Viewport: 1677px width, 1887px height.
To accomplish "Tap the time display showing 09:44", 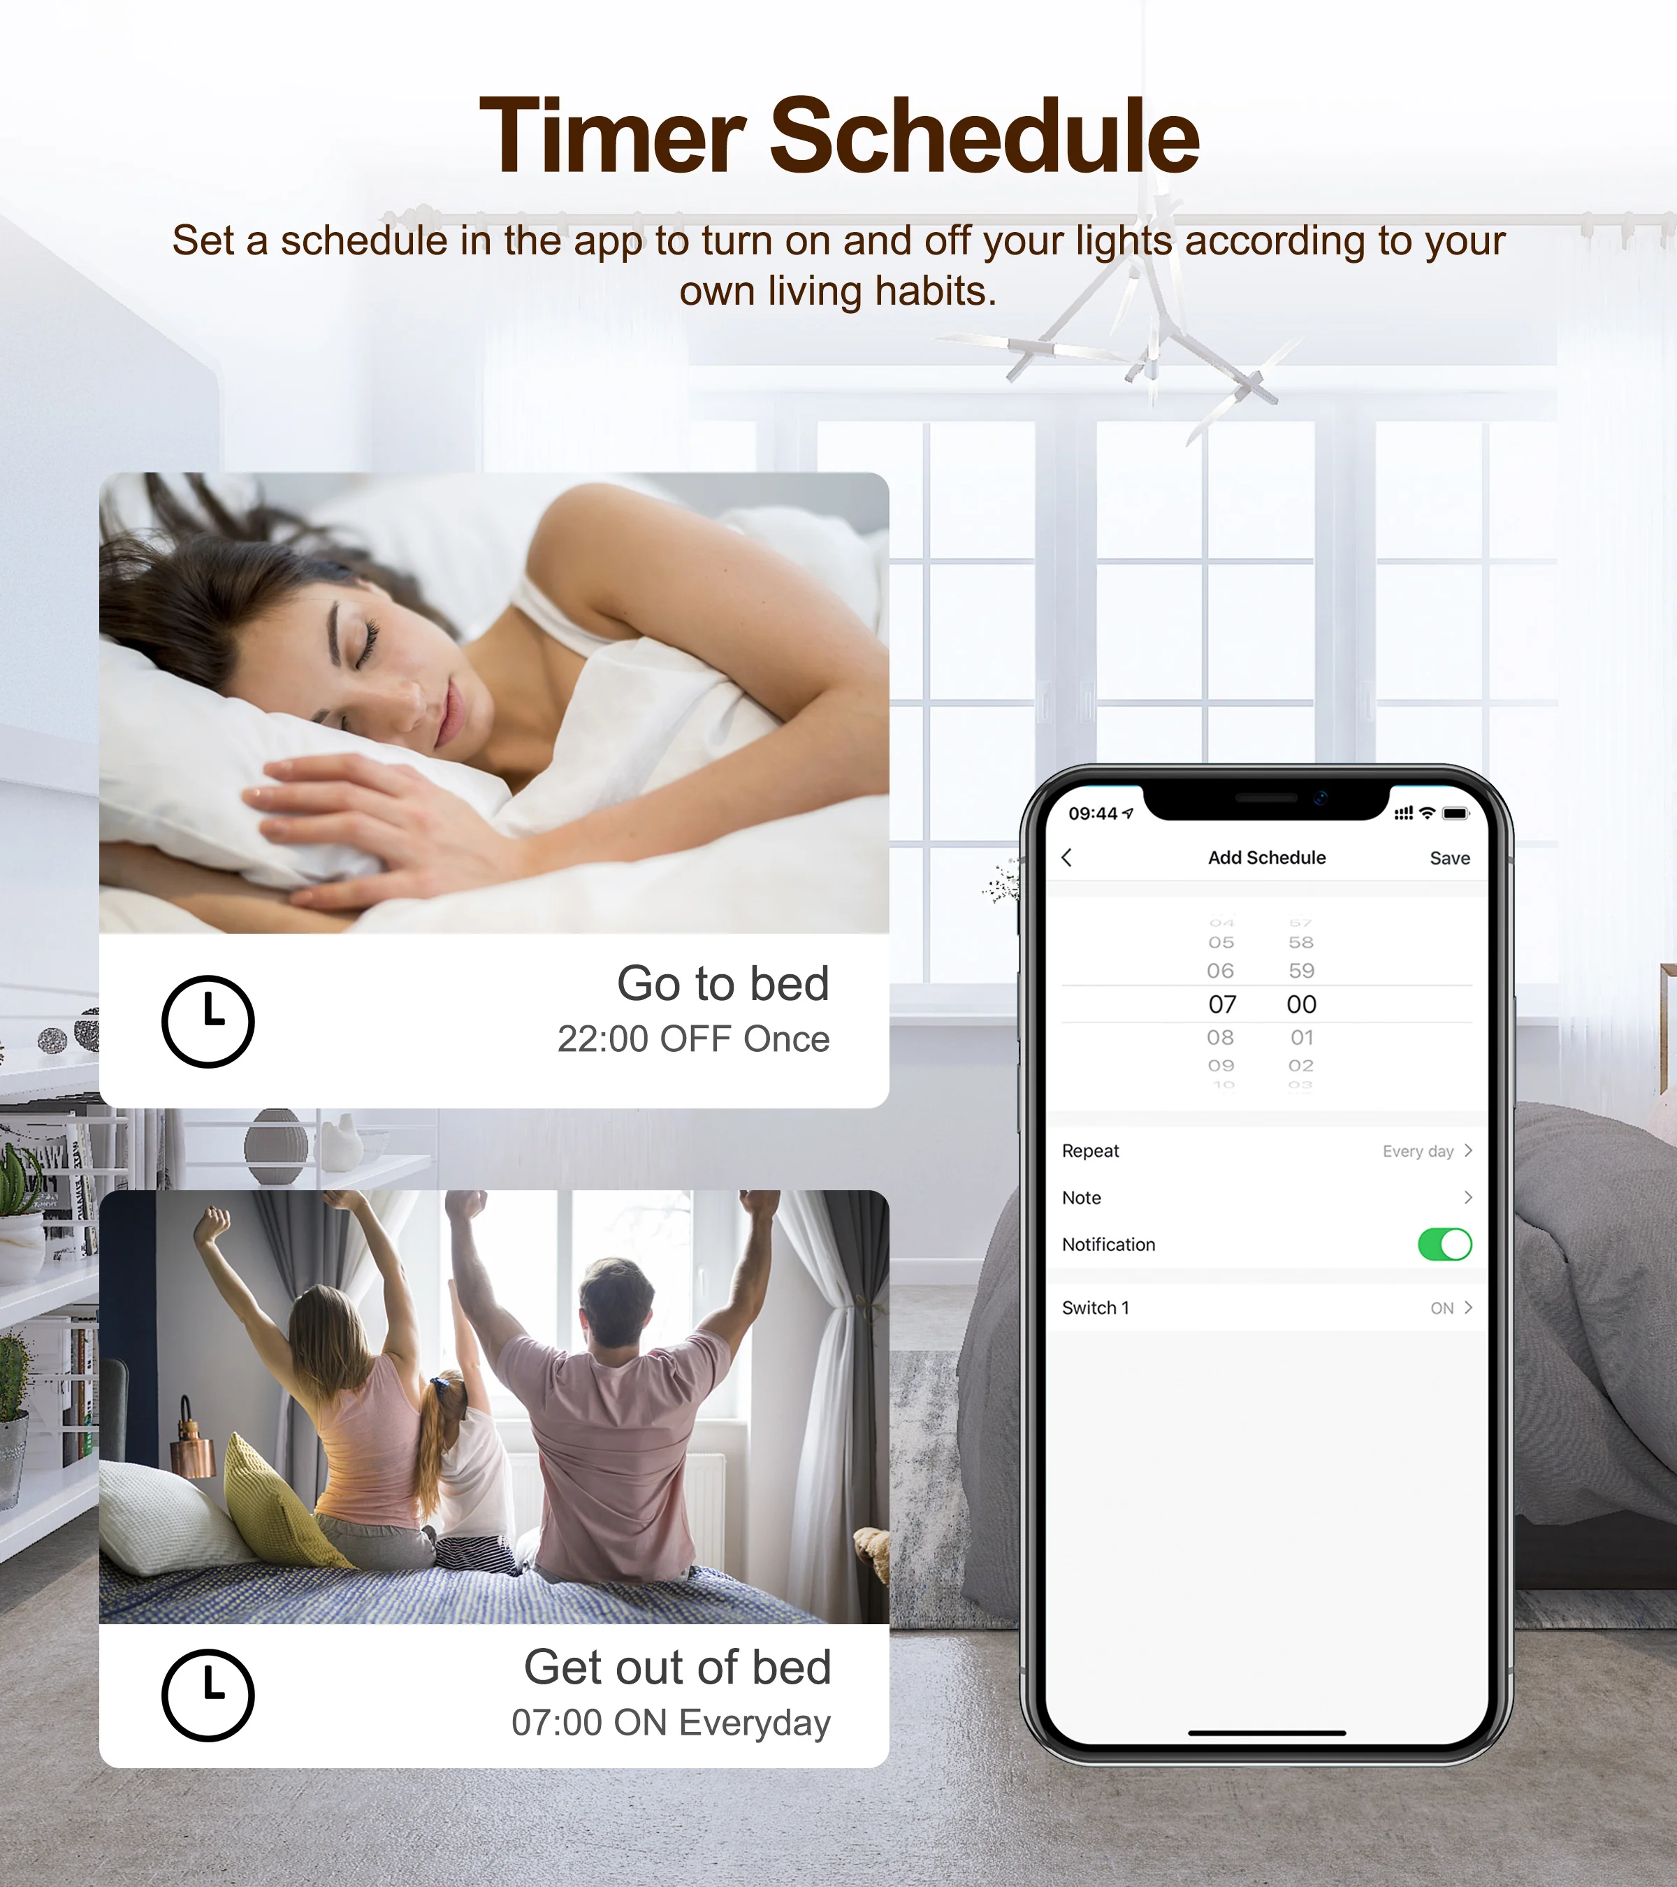I will coord(1086,811).
